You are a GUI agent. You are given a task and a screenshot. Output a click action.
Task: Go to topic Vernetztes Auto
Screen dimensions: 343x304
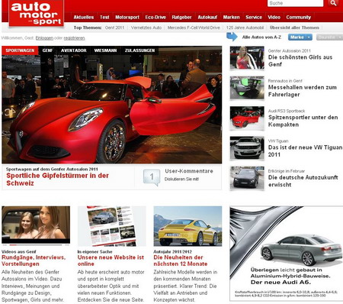146,27
